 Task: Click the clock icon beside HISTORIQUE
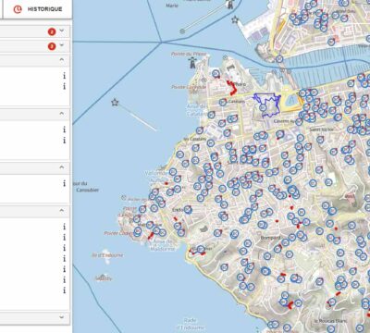[18, 9]
